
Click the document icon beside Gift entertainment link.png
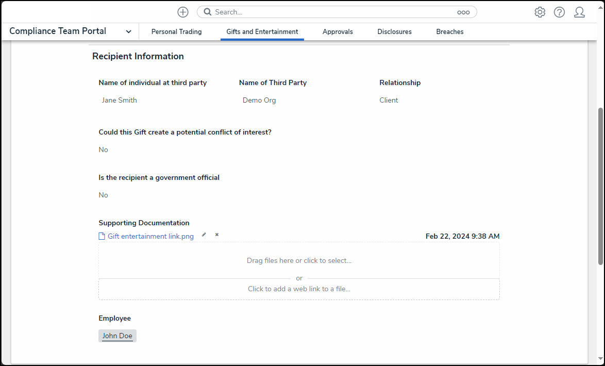pos(101,236)
